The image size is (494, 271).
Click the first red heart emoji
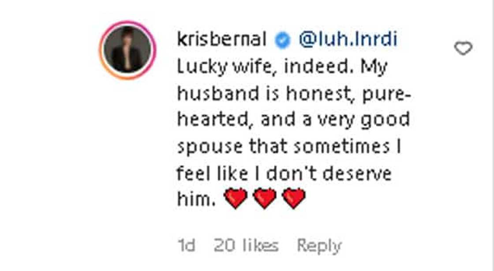pos(236,198)
